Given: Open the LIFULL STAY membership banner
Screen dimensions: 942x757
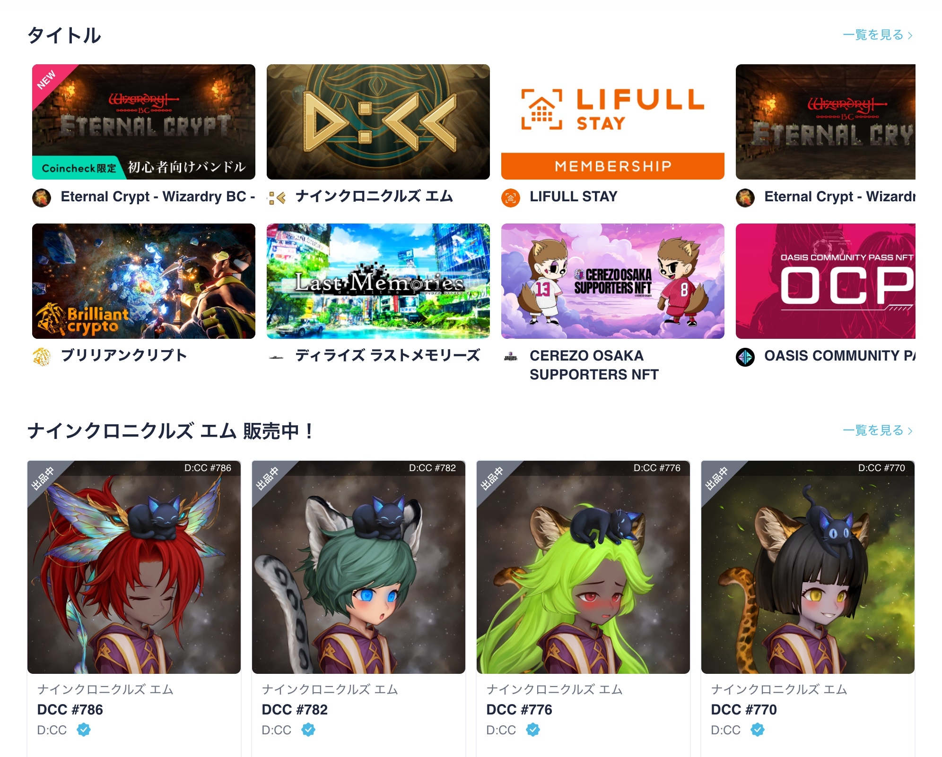Looking at the screenshot, I should pyautogui.click(x=612, y=122).
